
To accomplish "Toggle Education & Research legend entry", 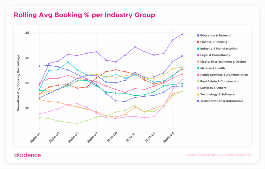I will pos(216,35).
